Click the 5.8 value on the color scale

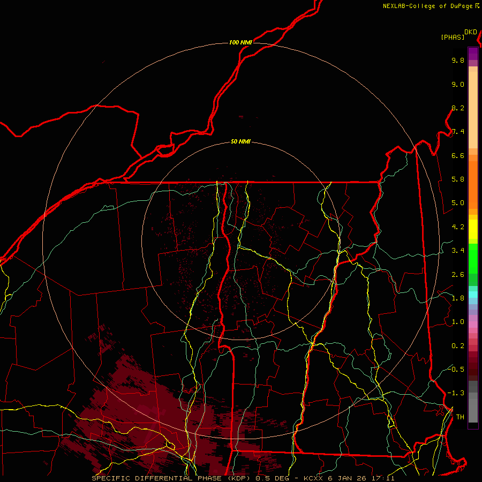point(458,179)
